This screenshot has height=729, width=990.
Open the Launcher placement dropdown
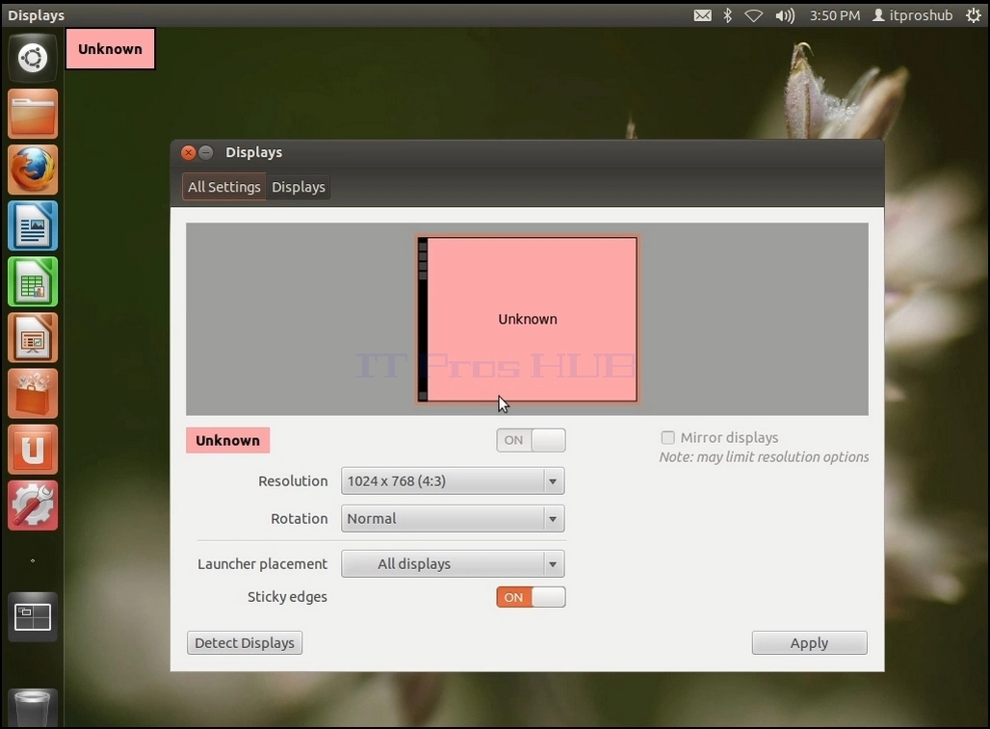pyautogui.click(x=453, y=563)
